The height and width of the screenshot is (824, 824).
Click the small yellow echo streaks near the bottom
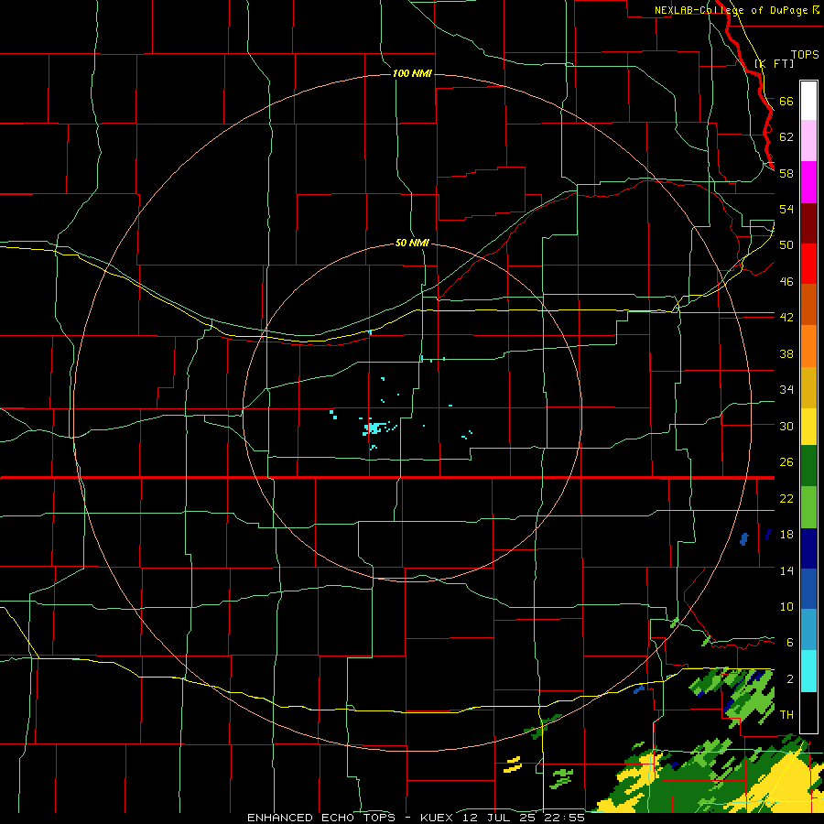coord(513,764)
